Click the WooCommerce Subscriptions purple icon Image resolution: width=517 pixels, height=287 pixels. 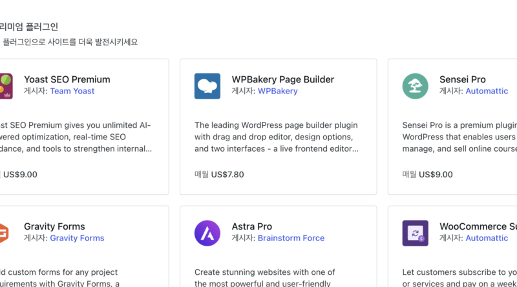(x=415, y=233)
